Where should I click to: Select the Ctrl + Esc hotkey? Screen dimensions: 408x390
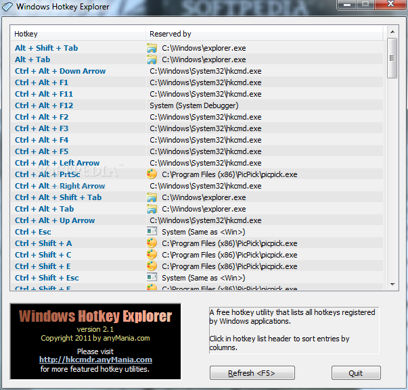[32, 232]
